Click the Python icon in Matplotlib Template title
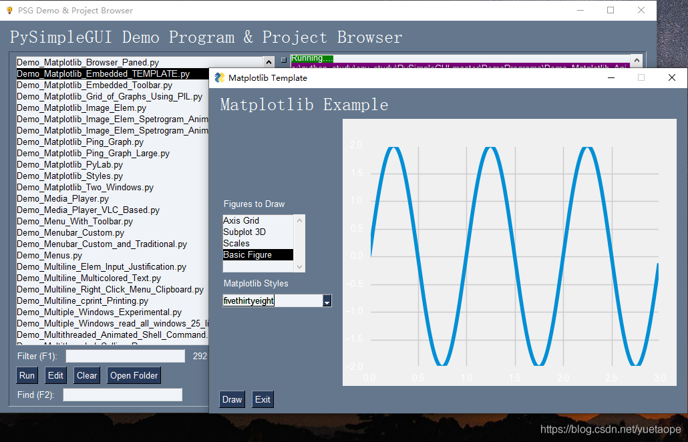Screen dimensions: 688x442 pos(219,77)
